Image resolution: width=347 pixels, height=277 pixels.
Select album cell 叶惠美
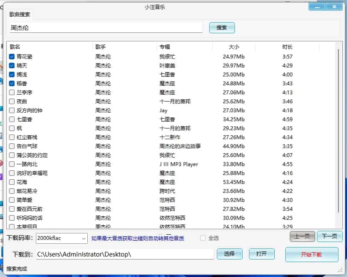click(x=167, y=66)
